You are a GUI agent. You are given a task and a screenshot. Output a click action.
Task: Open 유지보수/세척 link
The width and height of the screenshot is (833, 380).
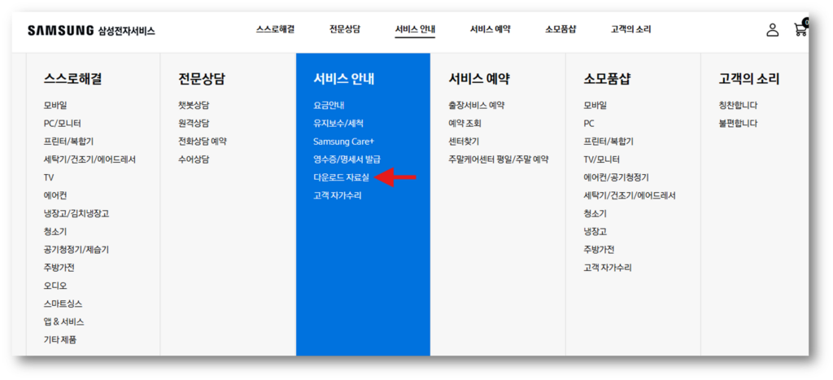coord(338,124)
